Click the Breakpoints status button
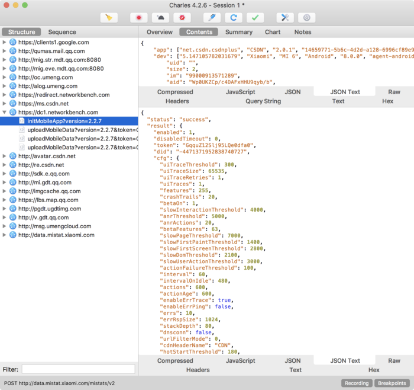The width and height of the screenshot is (414, 390). pyautogui.click(x=392, y=383)
